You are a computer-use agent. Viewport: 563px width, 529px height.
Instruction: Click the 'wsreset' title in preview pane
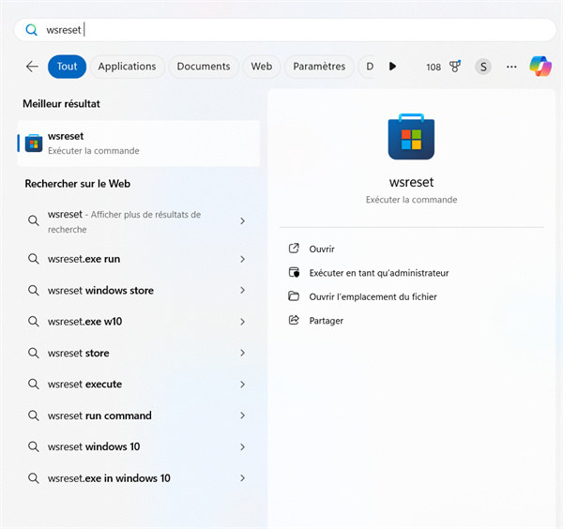[412, 182]
